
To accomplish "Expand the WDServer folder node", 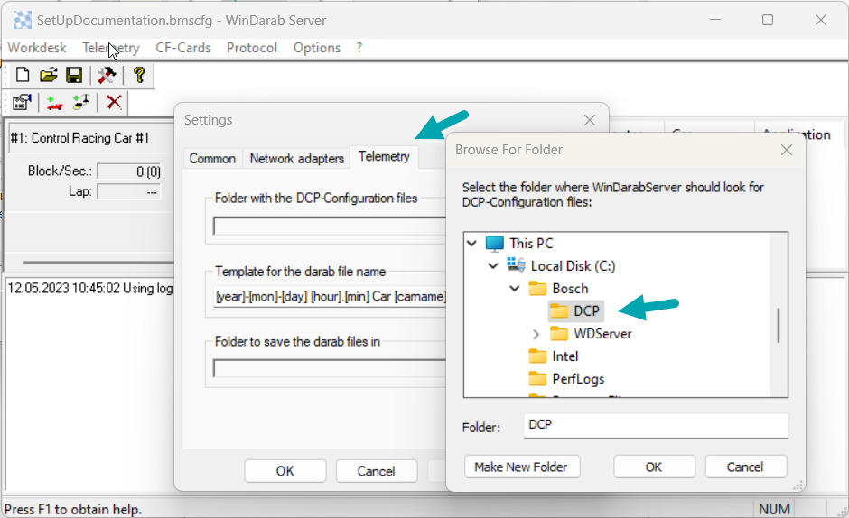I will point(536,334).
